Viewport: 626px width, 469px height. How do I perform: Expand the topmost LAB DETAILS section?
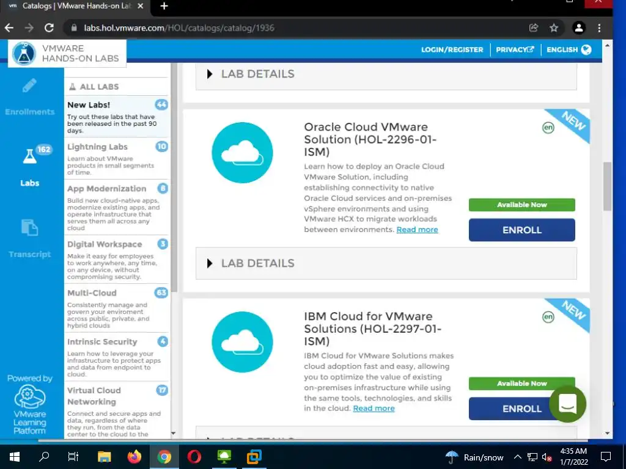(x=386, y=76)
